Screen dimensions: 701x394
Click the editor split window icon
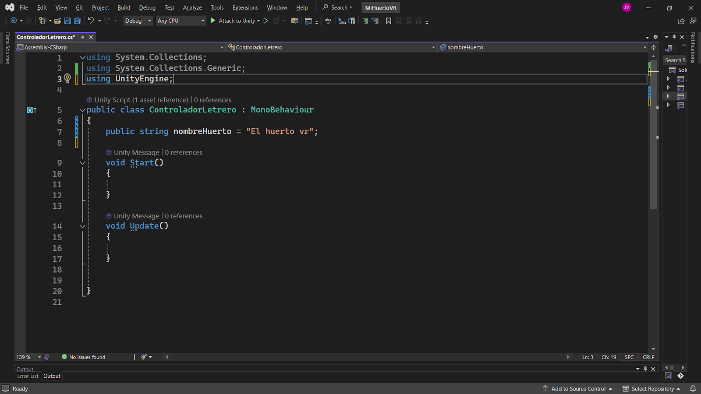(x=653, y=47)
